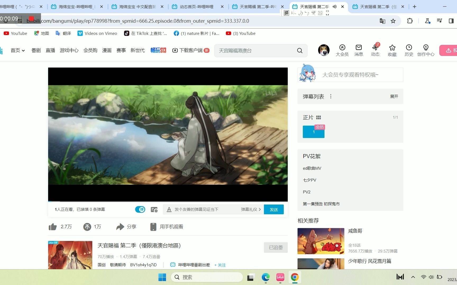The height and width of the screenshot is (285, 457).
Task: Toggle the danmaku (弹) switch
Action: pos(140,210)
